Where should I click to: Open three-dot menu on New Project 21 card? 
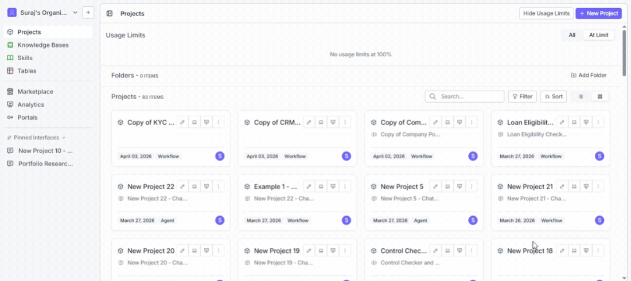point(598,186)
